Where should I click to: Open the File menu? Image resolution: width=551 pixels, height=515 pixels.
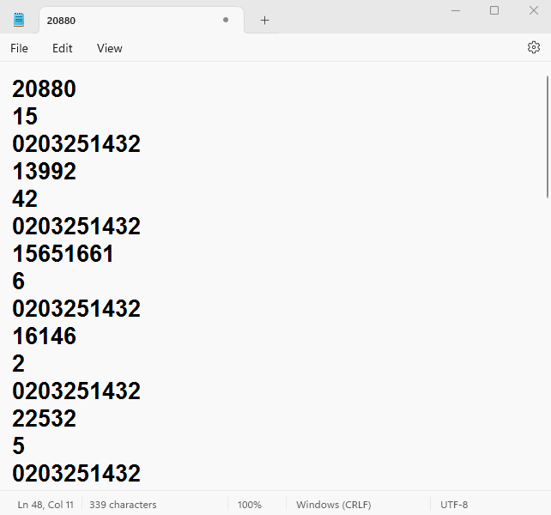[x=19, y=48]
